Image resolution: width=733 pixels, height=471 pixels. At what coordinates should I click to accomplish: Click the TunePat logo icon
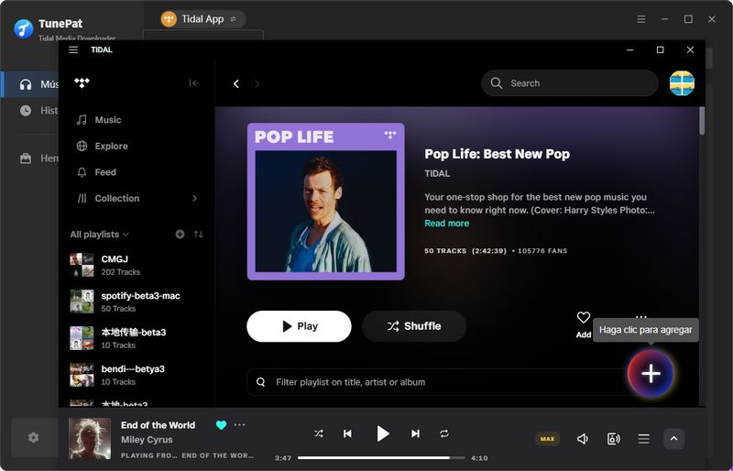tap(24, 28)
